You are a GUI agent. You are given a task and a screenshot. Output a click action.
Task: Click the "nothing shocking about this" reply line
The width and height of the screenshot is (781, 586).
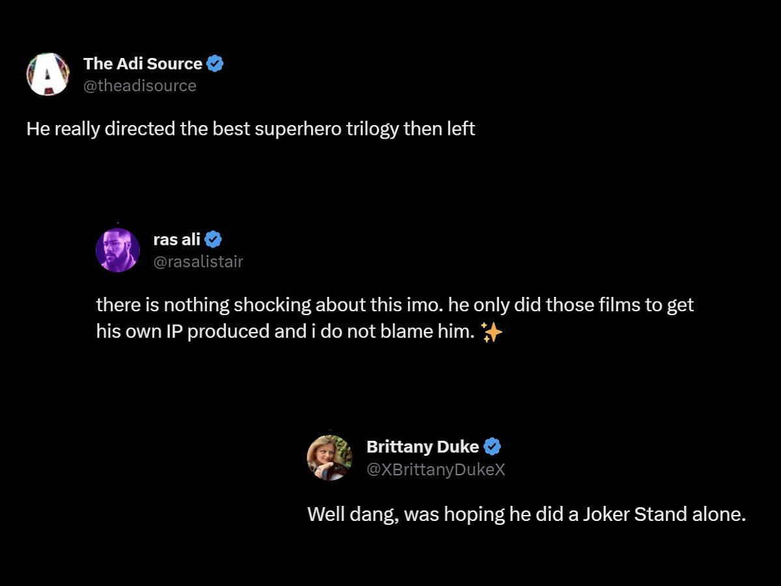(394, 305)
